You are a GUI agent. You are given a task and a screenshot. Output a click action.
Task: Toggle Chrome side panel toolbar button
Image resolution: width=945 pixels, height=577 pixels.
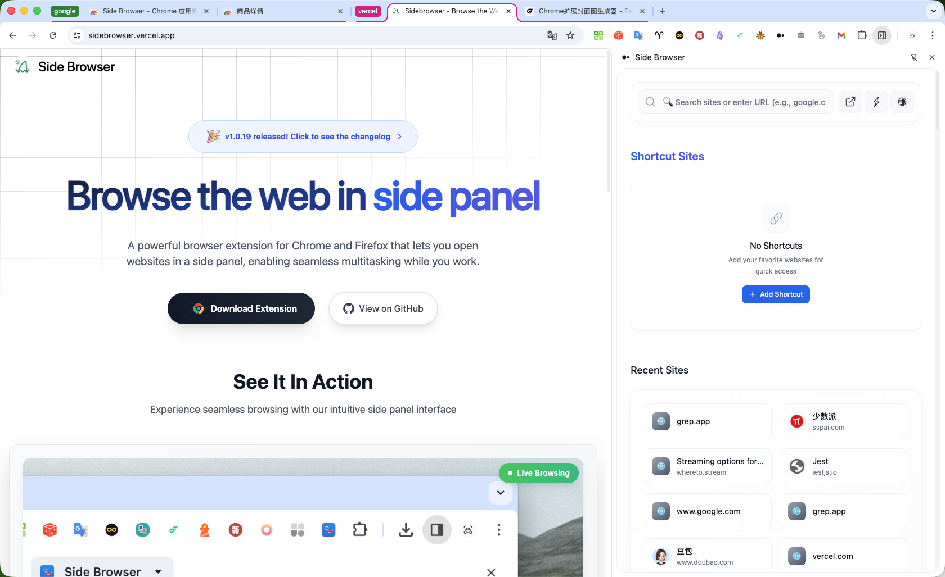pyautogui.click(x=882, y=35)
